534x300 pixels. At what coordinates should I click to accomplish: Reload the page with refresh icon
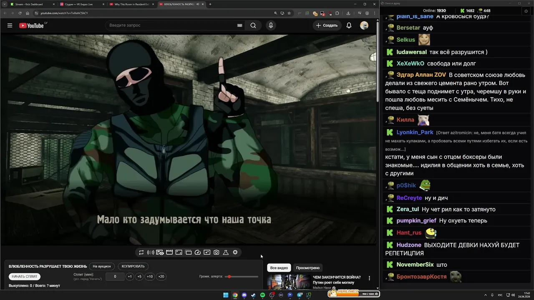click(x=20, y=13)
